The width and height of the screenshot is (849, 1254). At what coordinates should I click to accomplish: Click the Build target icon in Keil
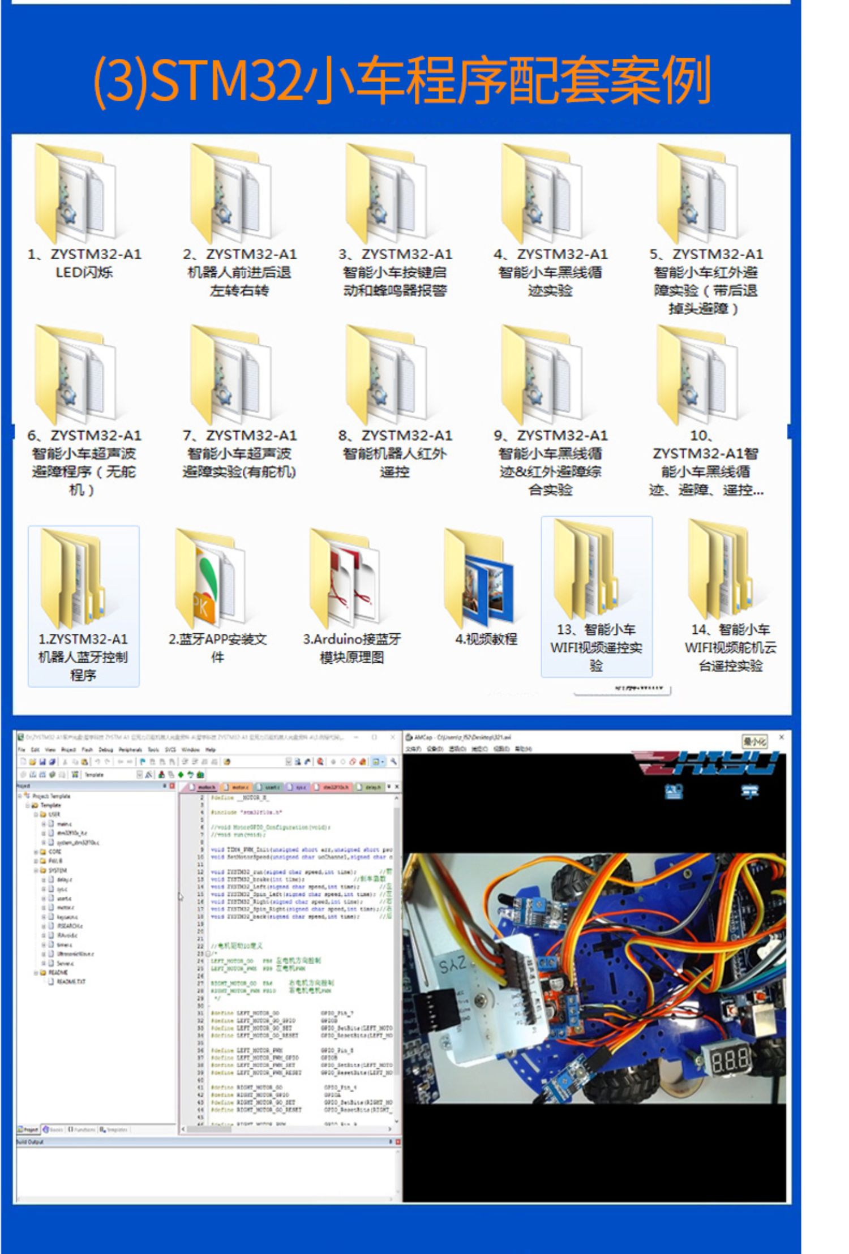coord(32,774)
